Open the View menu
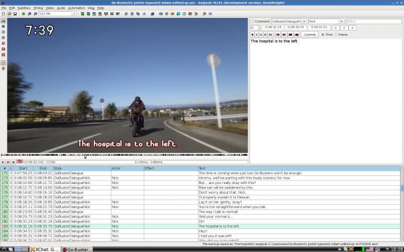This screenshot has width=404, height=252. click(x=91, y=8)
